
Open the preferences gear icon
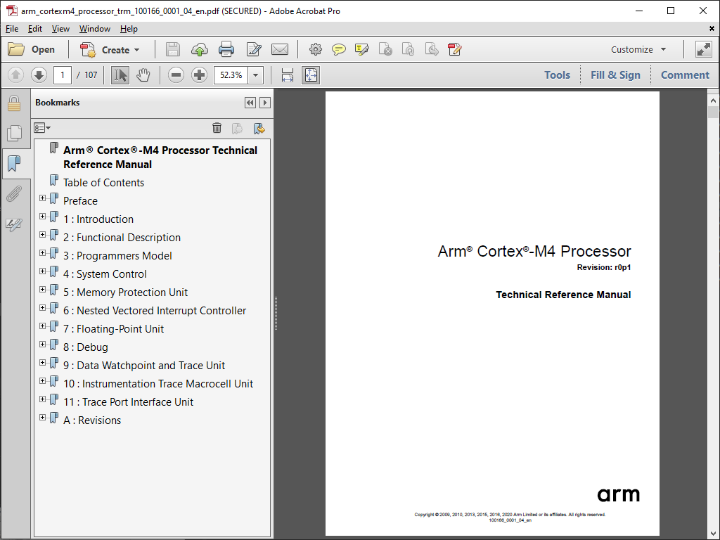[x=316, y=50]
